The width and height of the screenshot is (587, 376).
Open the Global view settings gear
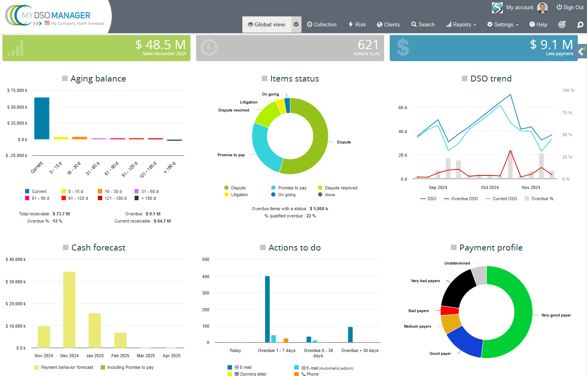click(296, 24)
